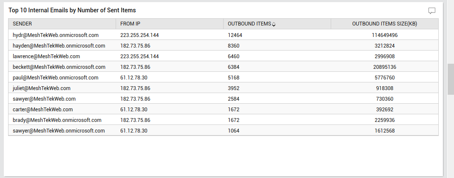Viewport: 454px width, 178px height.
Task: Select outbound items value 1064
Action: [x=234, y=131]
